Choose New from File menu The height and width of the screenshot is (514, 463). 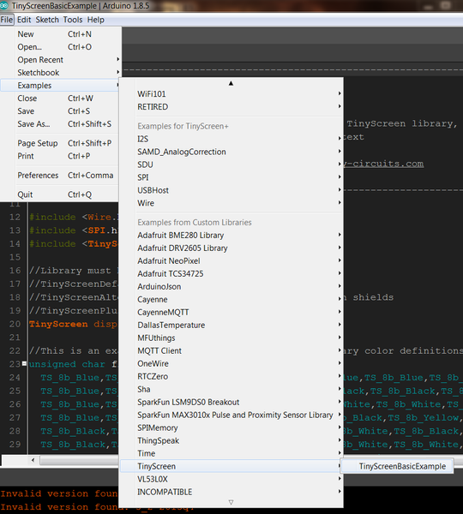point(60,34)
